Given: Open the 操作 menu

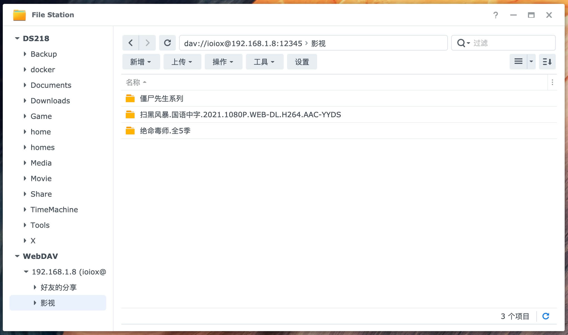Looking at the screenshot, I should point(223,62).
